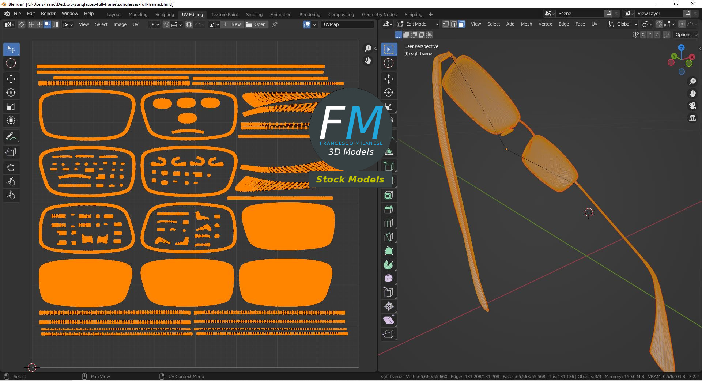Expand the Options dropdown in viewport

(x=686, y=35)
